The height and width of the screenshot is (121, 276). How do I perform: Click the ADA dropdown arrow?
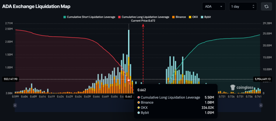(x=221, y=7)
